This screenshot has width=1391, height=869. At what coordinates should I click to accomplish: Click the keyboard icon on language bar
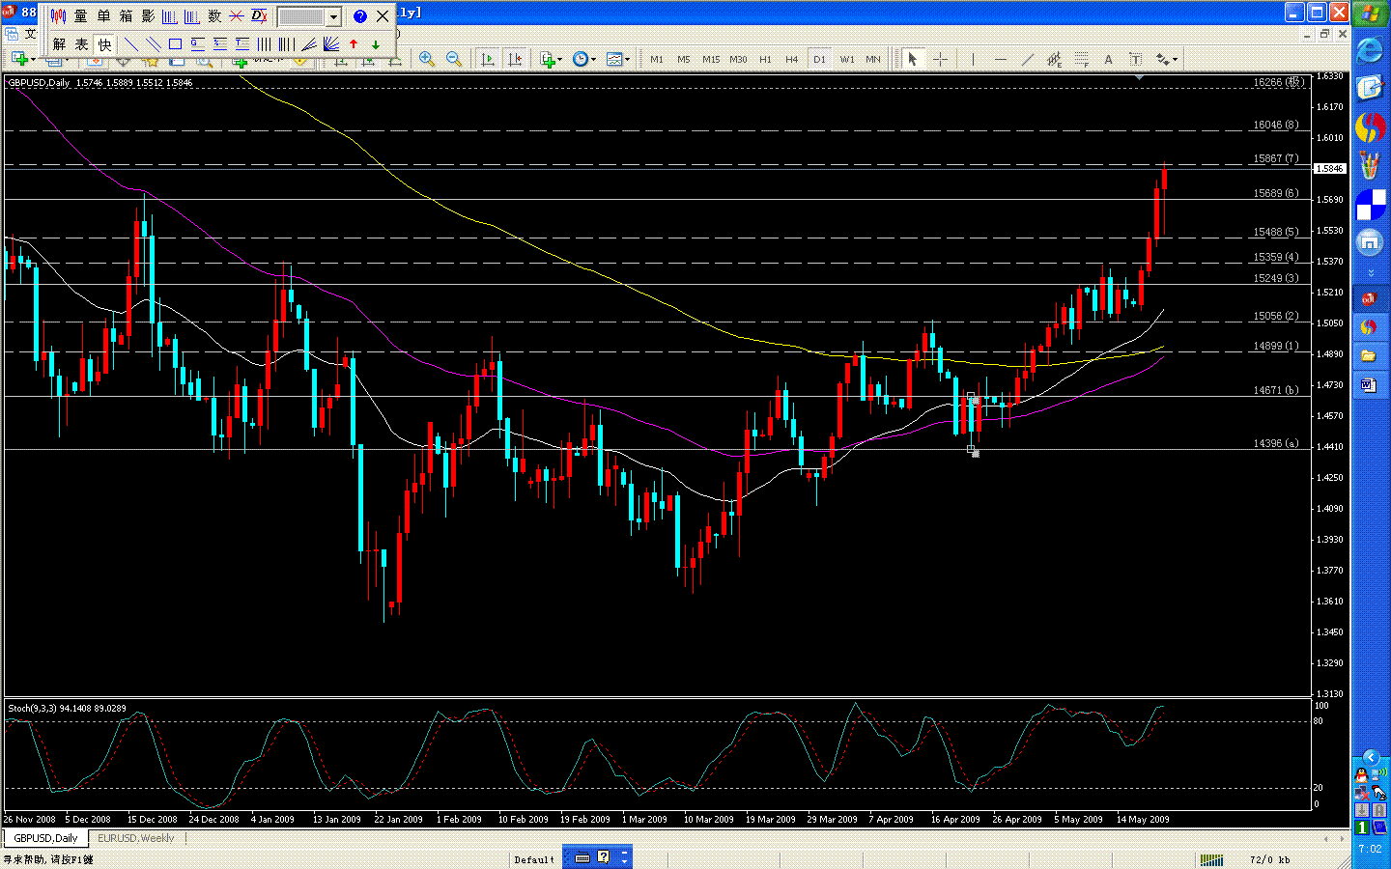click(x=582, y=857)
